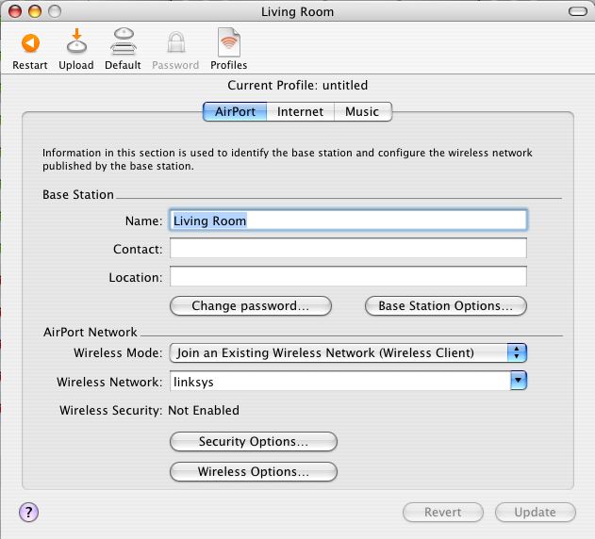Open the Wireless Mode dropdown
Image resolution: width=595 pixels, height=539 pixels.
coord(348,352)
